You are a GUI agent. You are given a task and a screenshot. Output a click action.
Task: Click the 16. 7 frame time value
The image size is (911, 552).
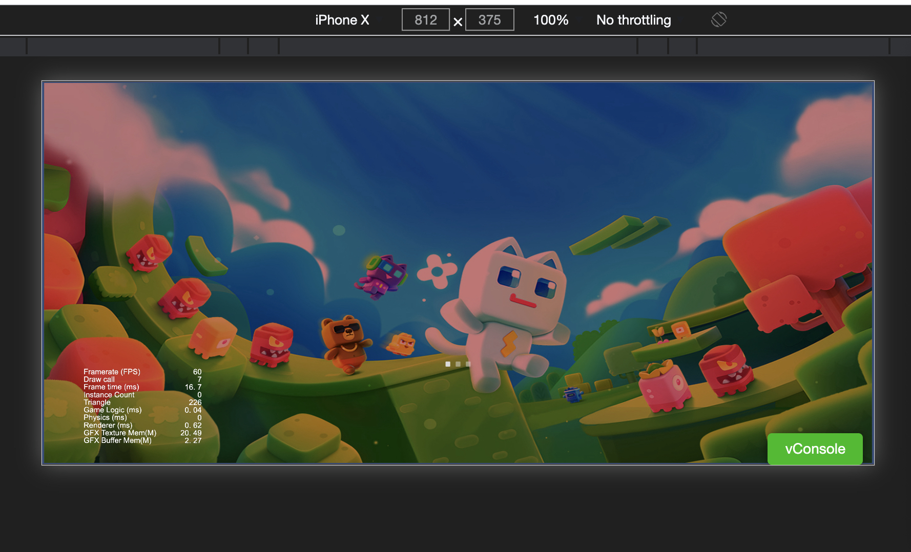pos(193,387)
